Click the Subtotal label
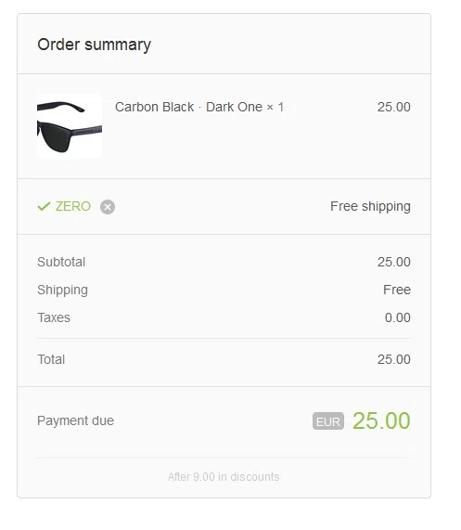This screenshot has height=530, width=461. point(61,262)
